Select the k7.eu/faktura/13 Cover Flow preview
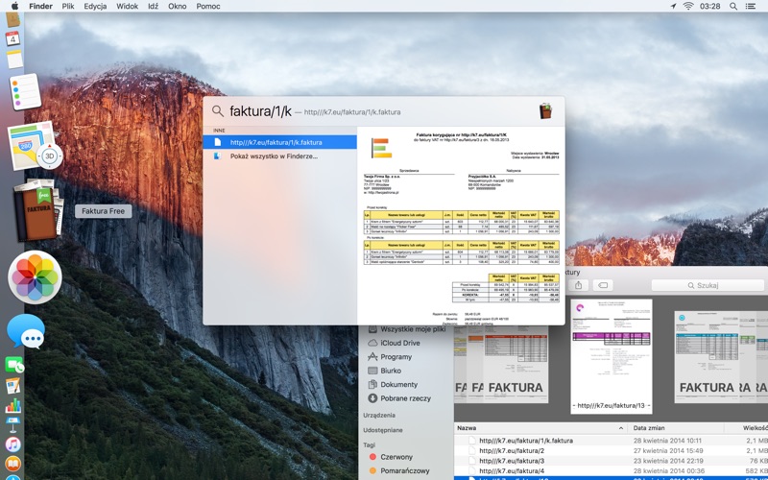 click(x=612, y=356)
